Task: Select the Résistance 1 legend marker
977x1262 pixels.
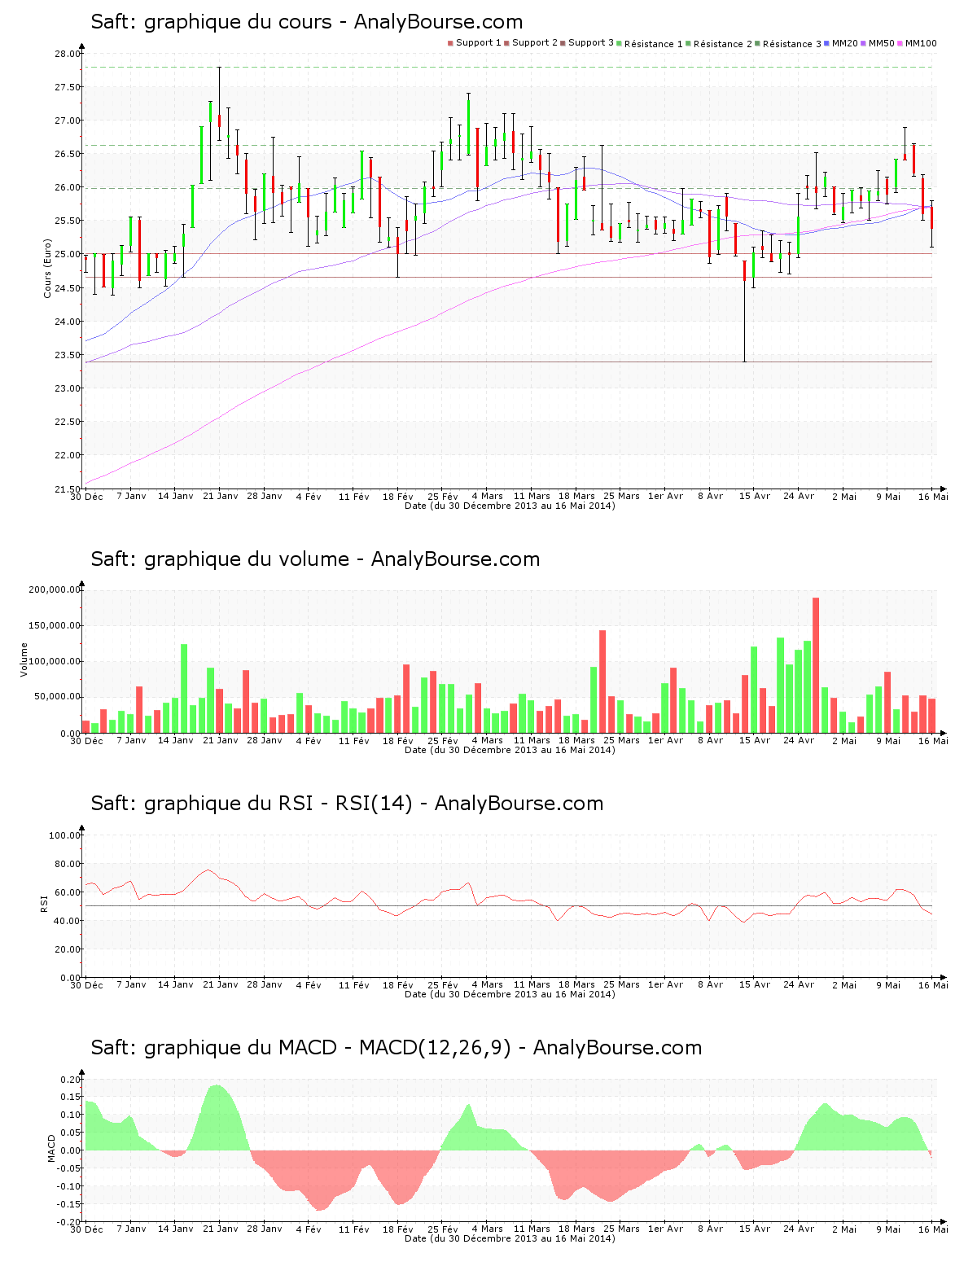Action: pyautogui.click(x=620, y=43)
